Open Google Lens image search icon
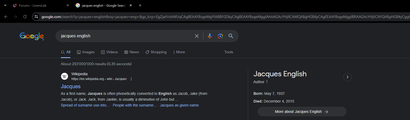The height and width of the screenshot is (120, 410). coord(220,36)
